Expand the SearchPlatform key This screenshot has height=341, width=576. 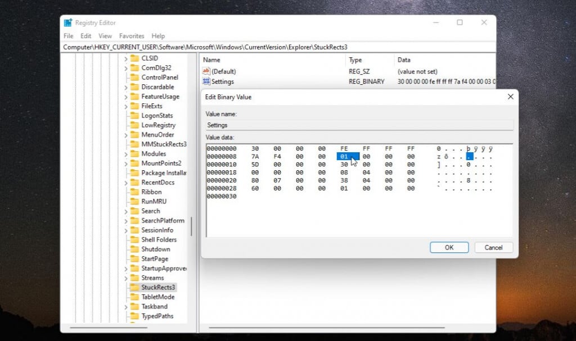(125, 221)
